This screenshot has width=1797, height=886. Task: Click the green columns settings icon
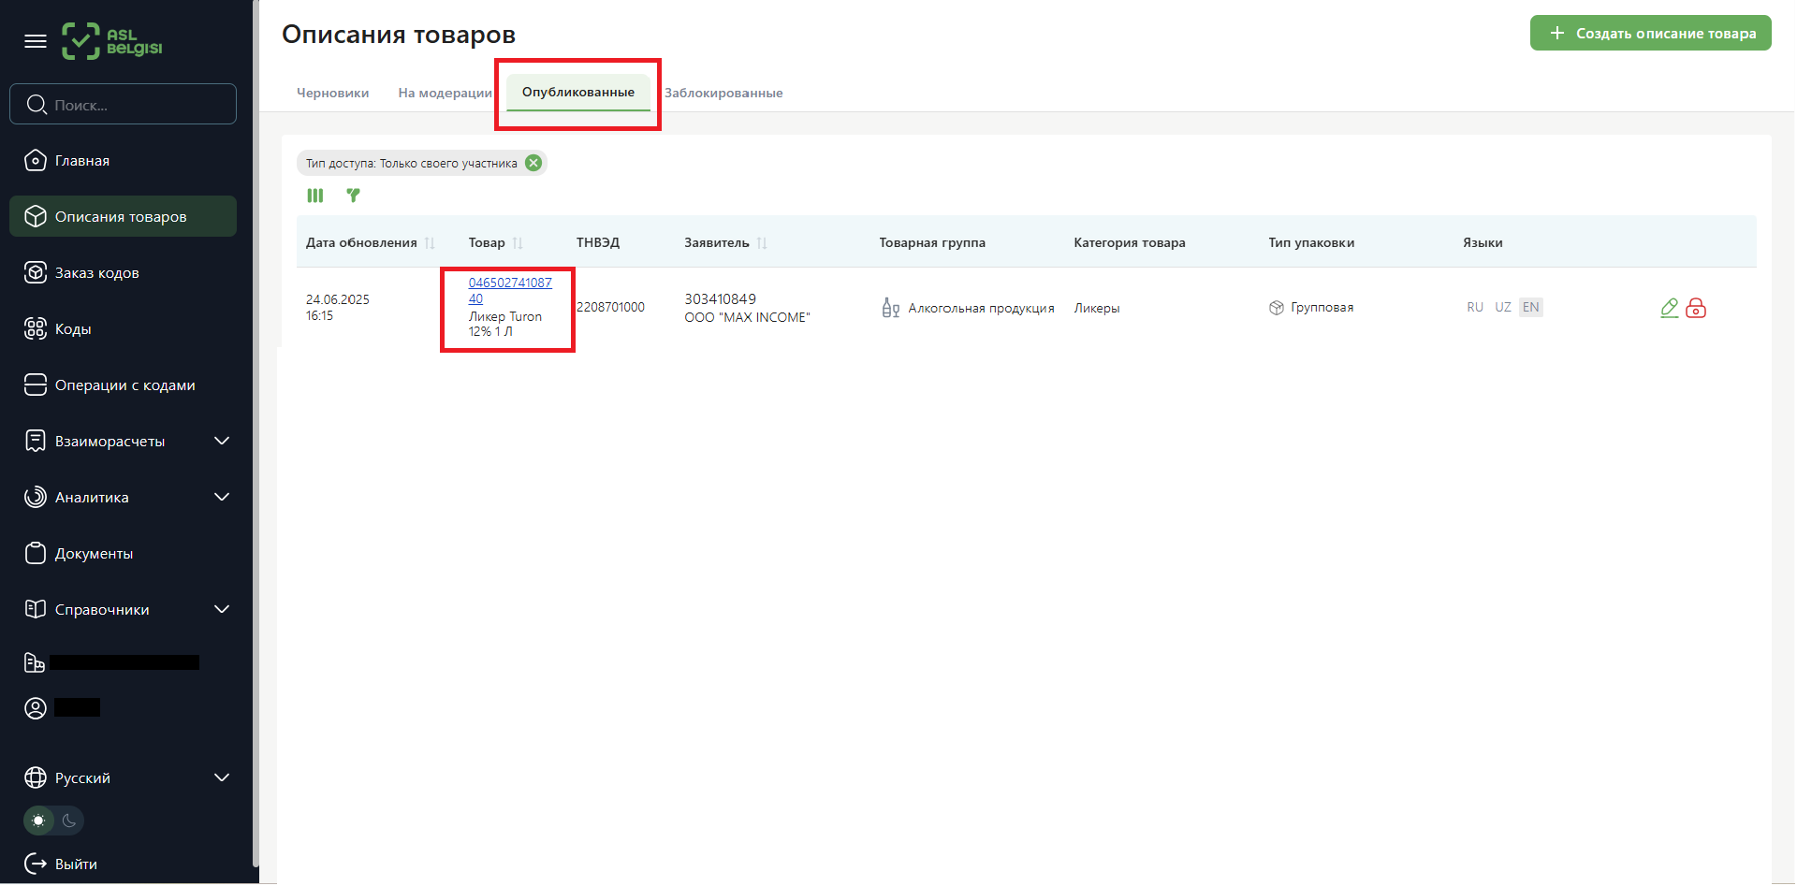pyautogui.click(x=315, y=196)
